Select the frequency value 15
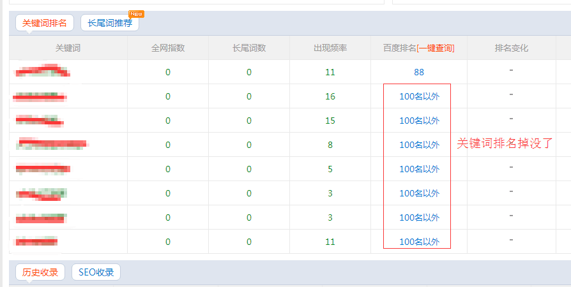 (330, 121)
